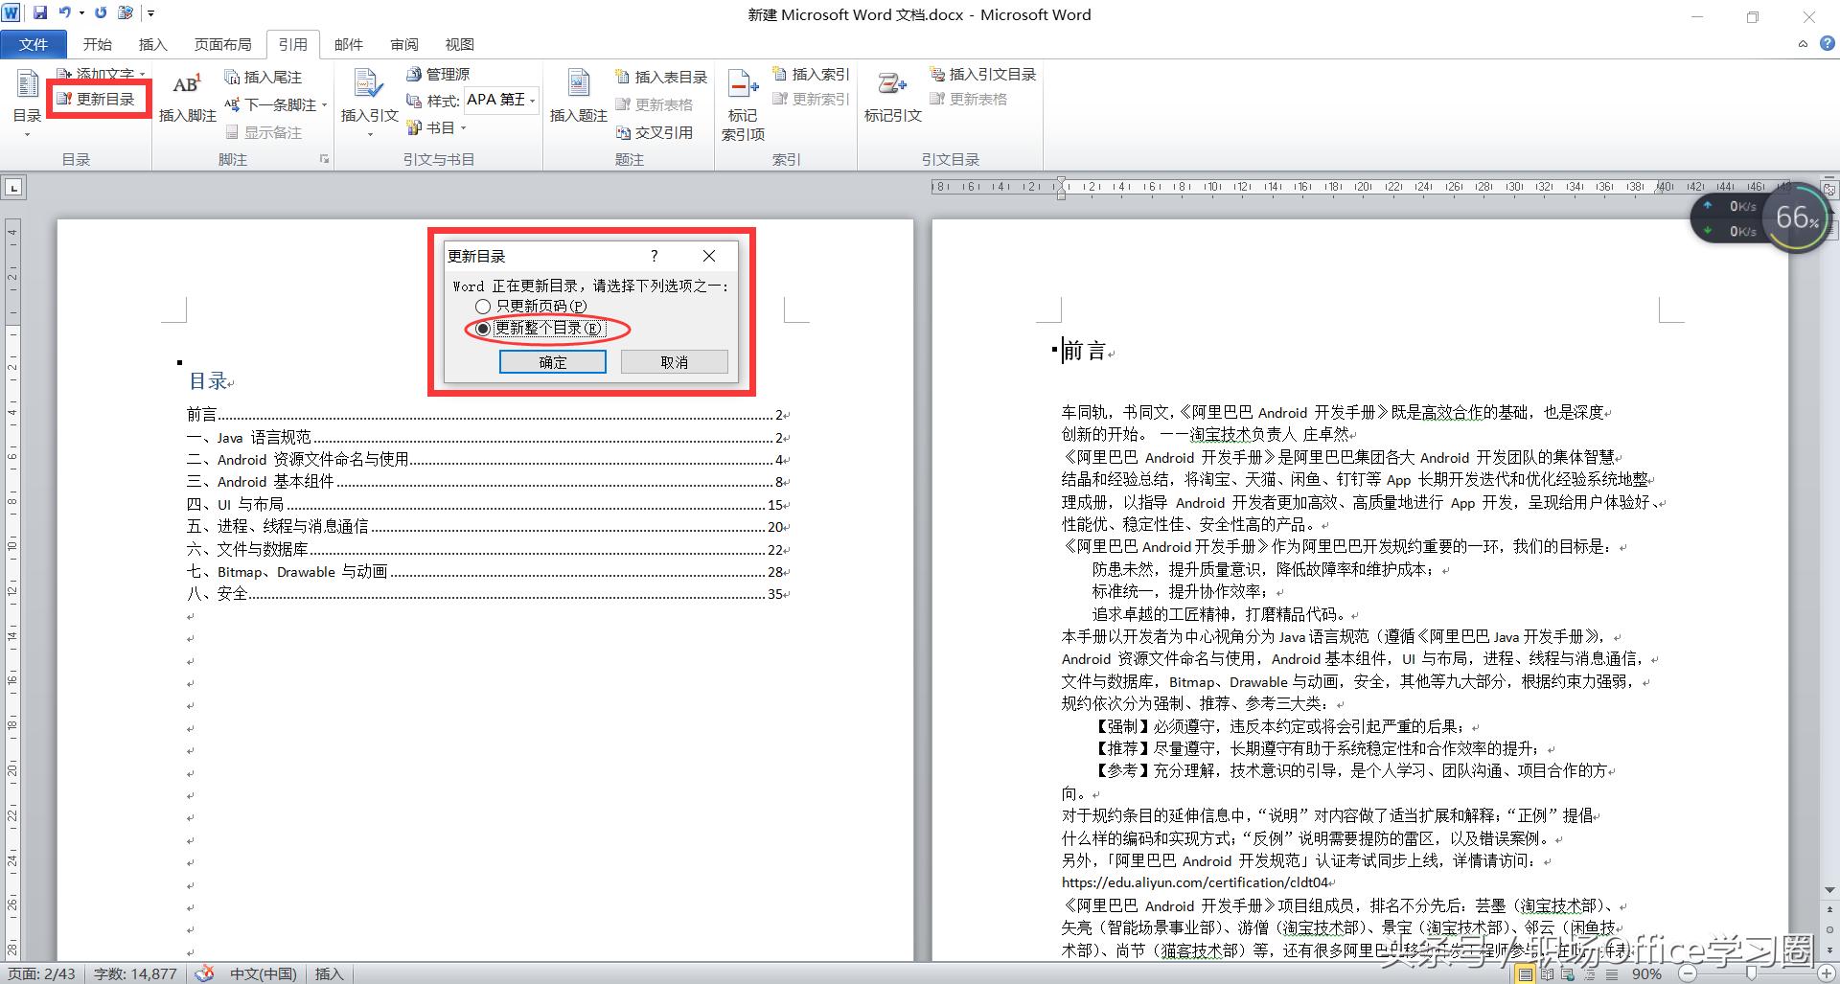The height and width of the screenshot is (984, 1840).
Task: Click the 字数 14,877 word count area
Action: click(134, 973)
